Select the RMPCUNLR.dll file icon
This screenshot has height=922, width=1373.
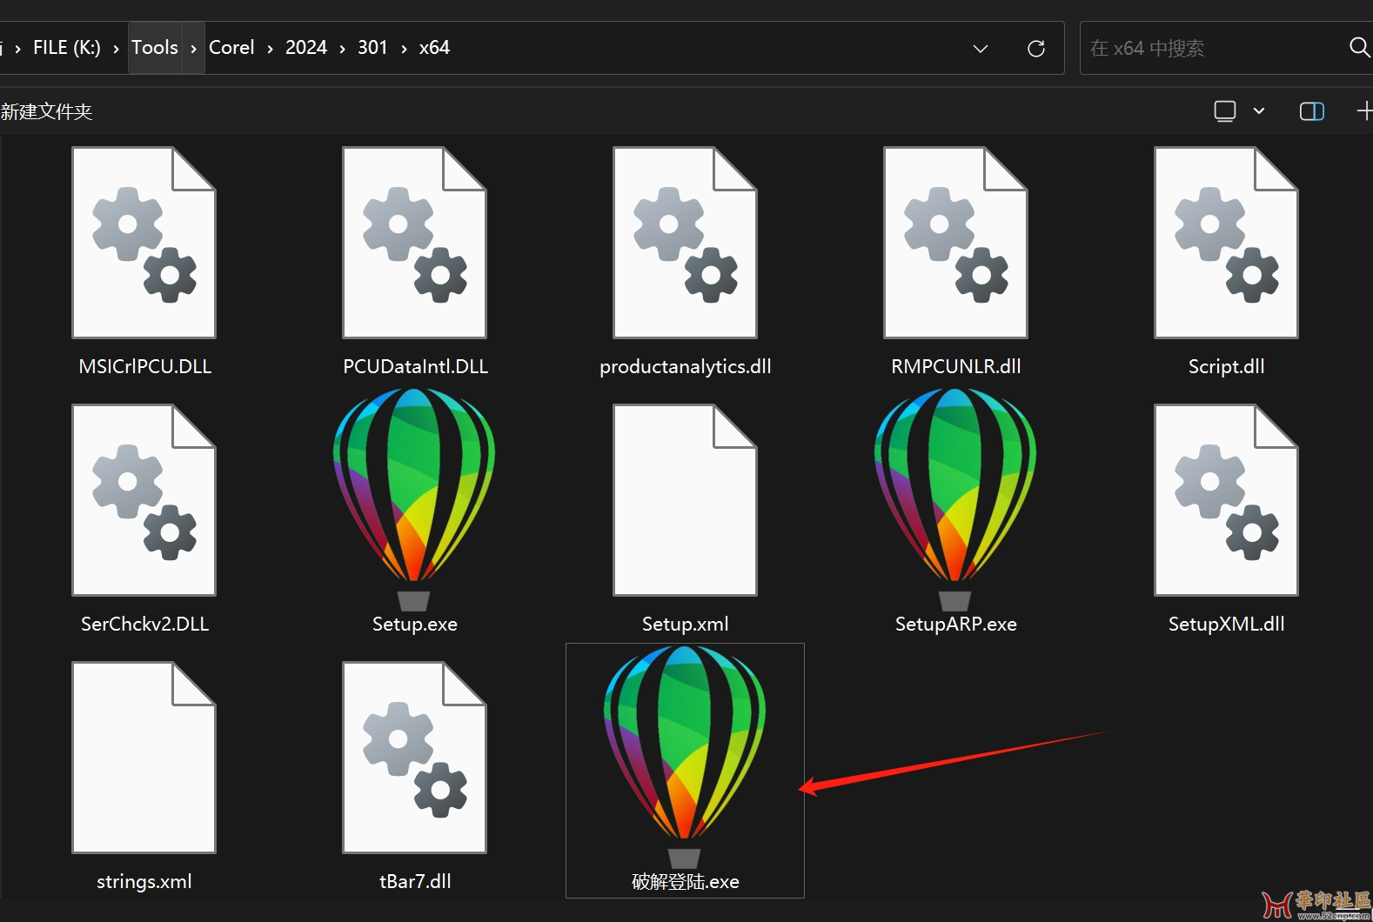(955, 243)
